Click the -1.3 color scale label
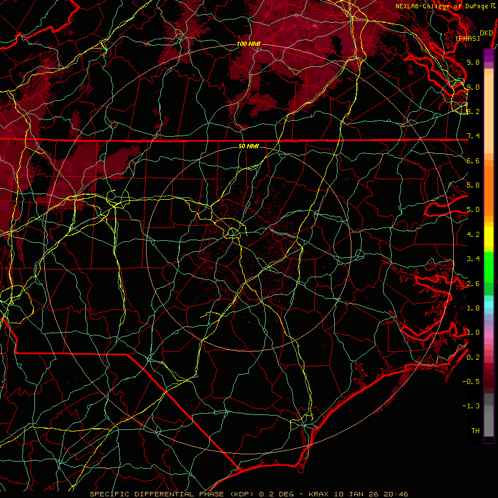498x498 pixels. [x=471, y=406]
